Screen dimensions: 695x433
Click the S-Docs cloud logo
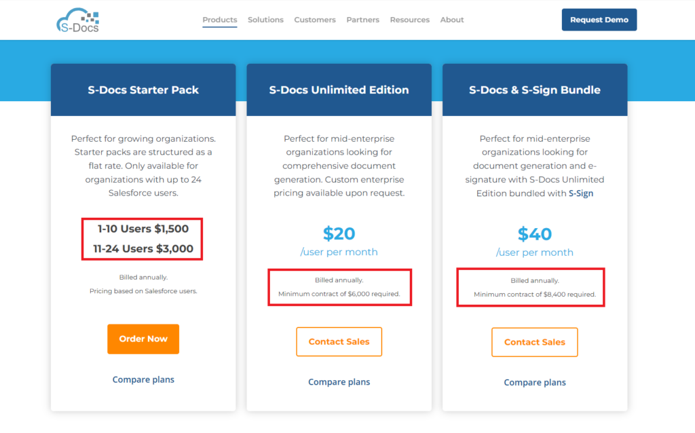pyautogui.click(x=78, y=20)
